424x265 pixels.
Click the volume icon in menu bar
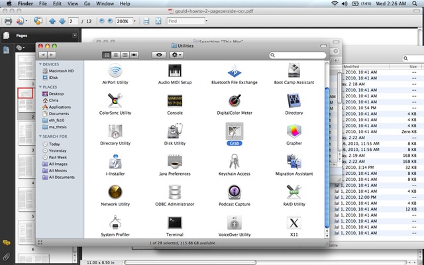point(344,3)
